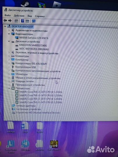Viewport: 118px width, 157px height.
Task: Collapse the Дисковые устройства category
Action: (9, 41)
